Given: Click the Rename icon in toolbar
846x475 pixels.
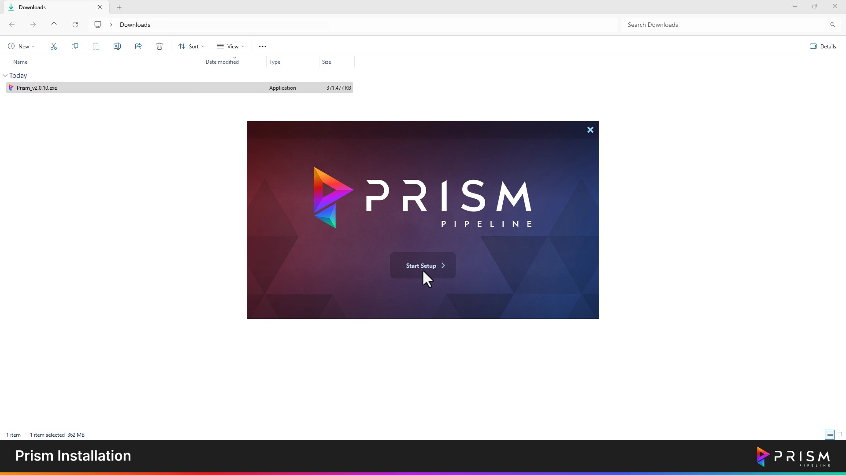Looking at the screenshot, I should tap(117, 46).
